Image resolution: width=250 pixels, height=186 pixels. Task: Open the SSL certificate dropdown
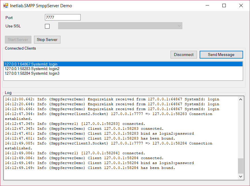point(120,26)
